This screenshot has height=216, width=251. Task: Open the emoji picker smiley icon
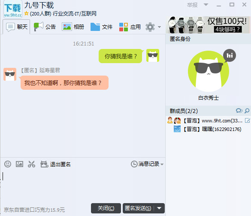[x=8, y=164]
